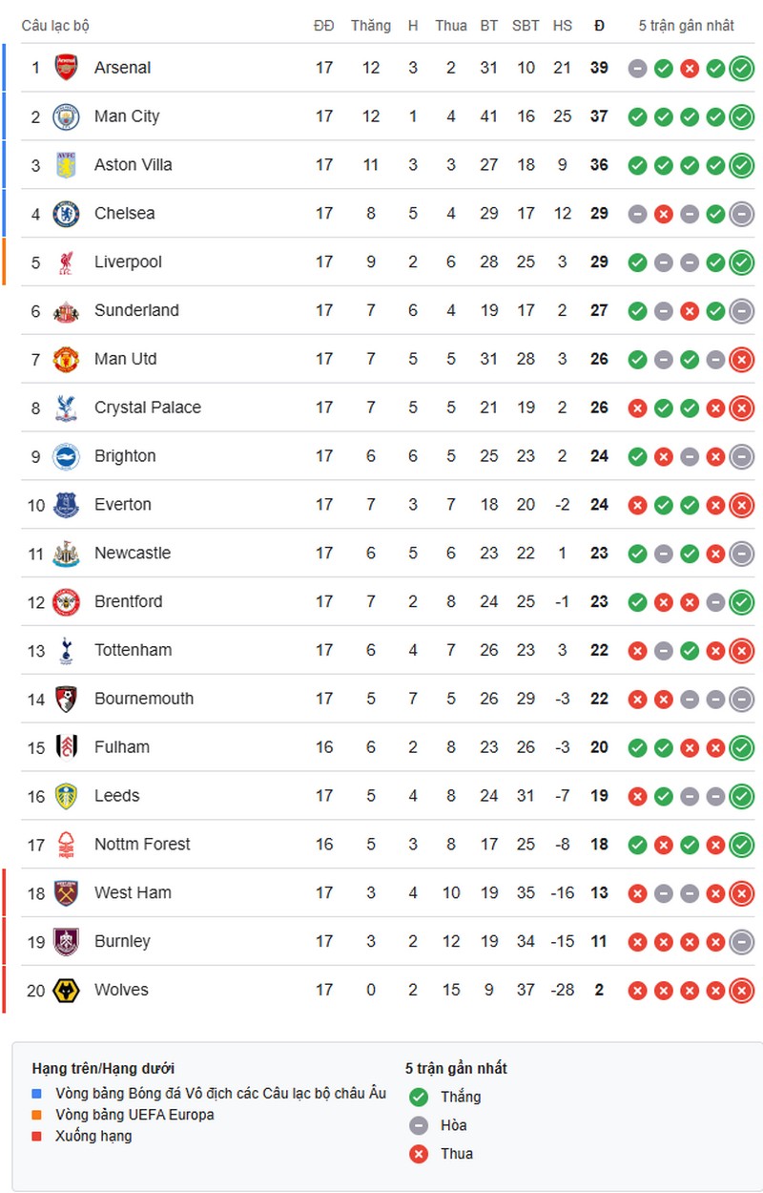The height and width of the screenshot is (1193, 763).
Task: Click the Bournemouth team name
Action: (144, 699)
